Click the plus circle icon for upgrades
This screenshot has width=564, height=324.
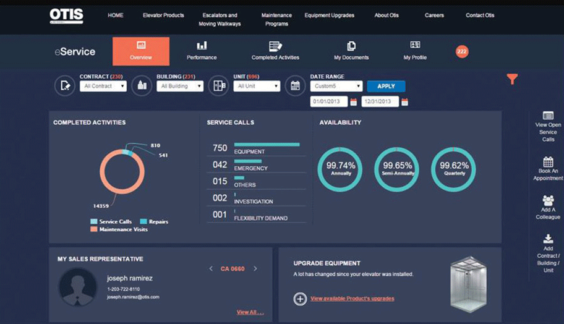click(300, 299)
